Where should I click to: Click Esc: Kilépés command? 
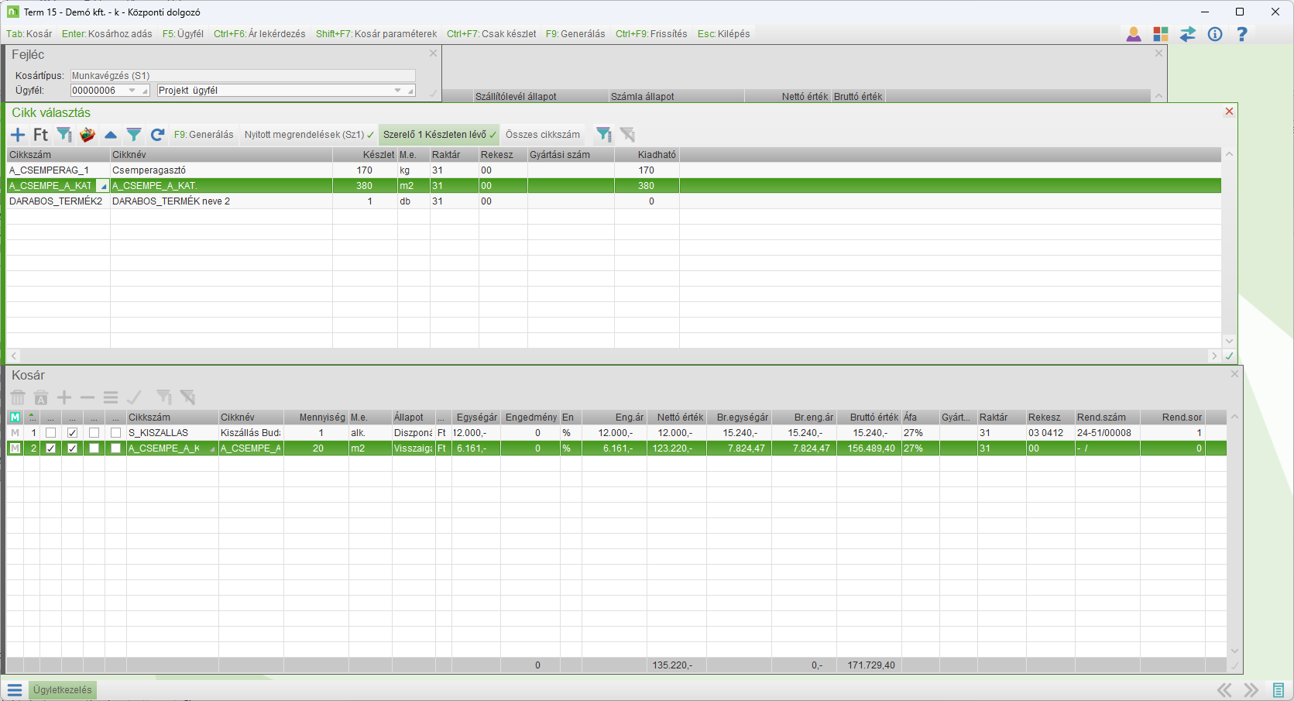coord(723,34)
